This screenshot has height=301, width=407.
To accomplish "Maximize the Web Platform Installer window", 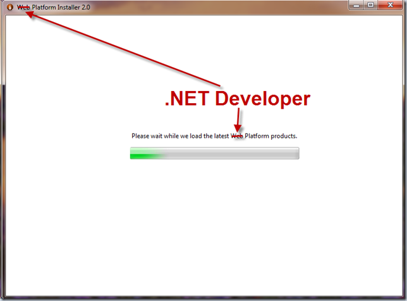I will [x=370, y=5].
